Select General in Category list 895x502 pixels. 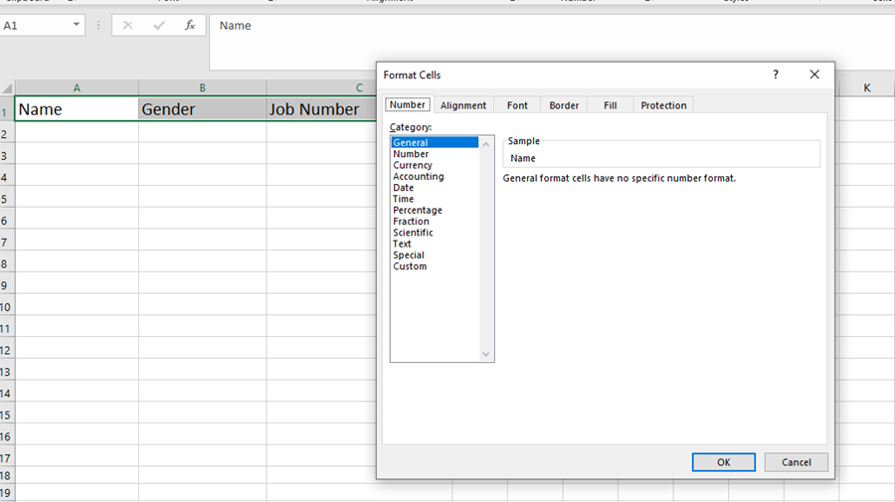(435, 142)
